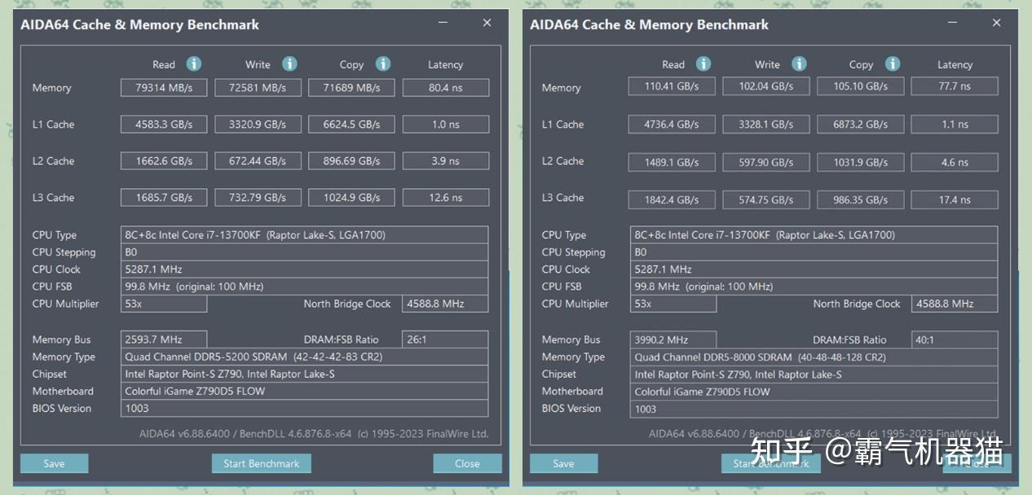Click L3 Cache Read value 1685.7 GB/s
1032x495 pixels.
[x=164, y=197]
